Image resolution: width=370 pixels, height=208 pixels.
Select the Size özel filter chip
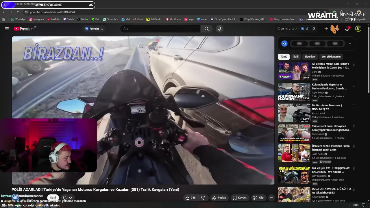(310, 57)
